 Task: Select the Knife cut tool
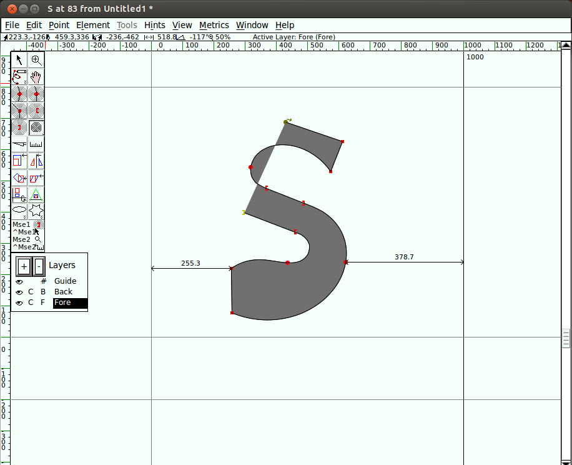(19, 144)
